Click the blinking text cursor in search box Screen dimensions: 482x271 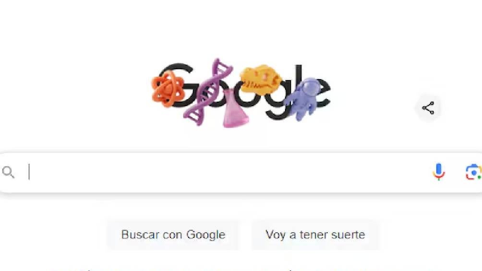[x=29, y=172]
